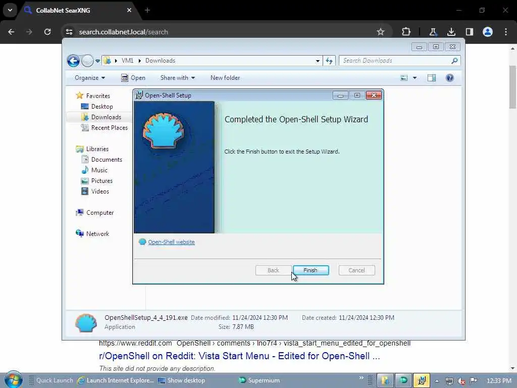Open the Organize menu
Image resolution: width=517 pixels, height=388 pixels.
[90, 78]
